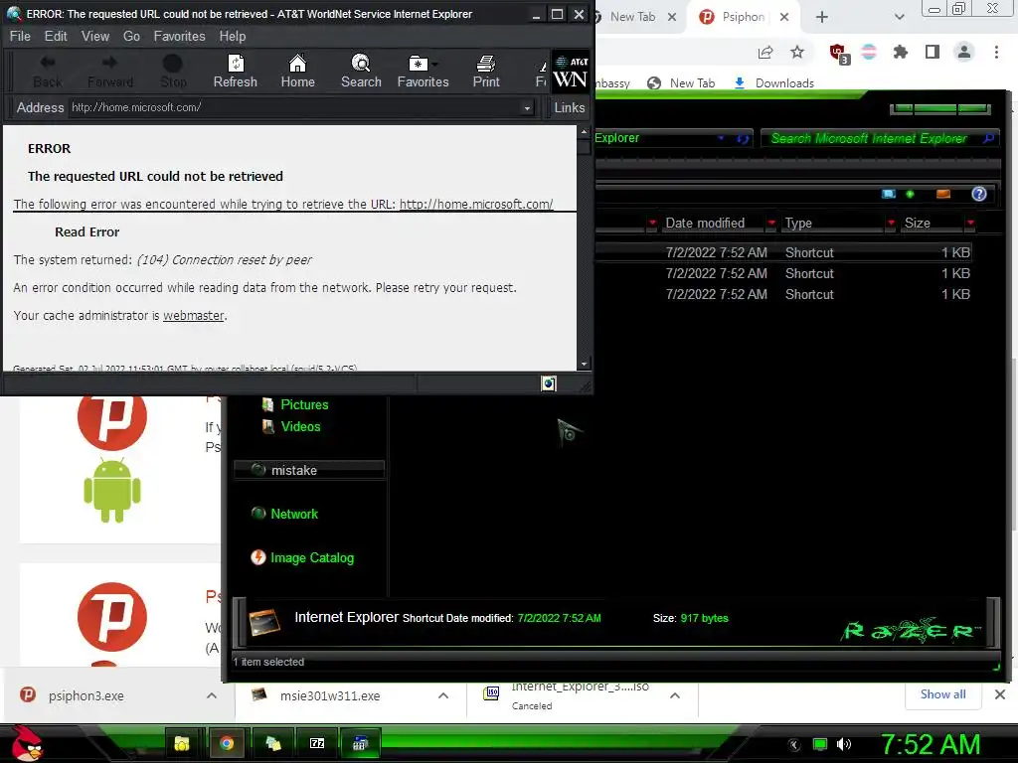Click Show all downloads button
Screen dimensions: 1018x763
pyautogui.click(x=942, y=694)
